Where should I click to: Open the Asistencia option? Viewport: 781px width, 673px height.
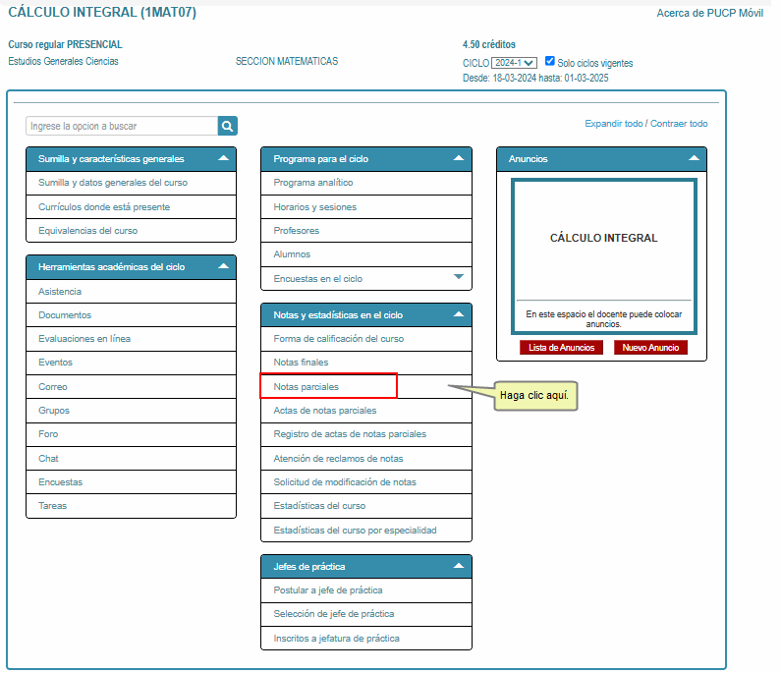pos(131,292)
